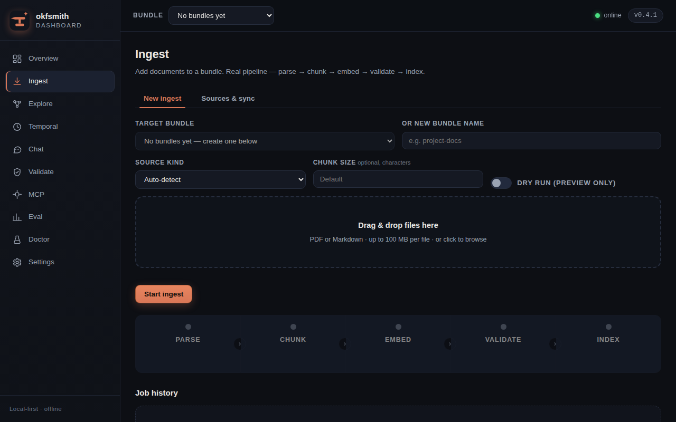Viewport: 676px width, 422px height.
Task: Open the top Bundle selector dropdown
Action: point(221,15)
